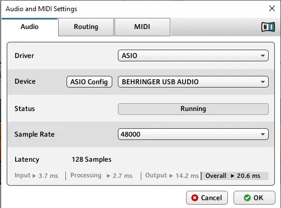This screenshot has width=281, height=208.
Task: Click the Sample Rate dropdown arrow
Action: (263, 134)
